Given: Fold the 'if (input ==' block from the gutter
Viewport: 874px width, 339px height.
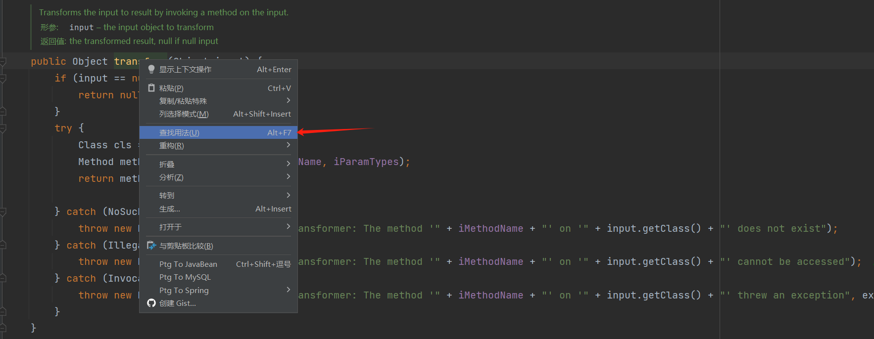Looking at the screenshot, I should 3,79.
